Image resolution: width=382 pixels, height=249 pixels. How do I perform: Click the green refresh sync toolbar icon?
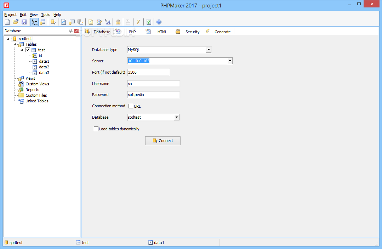149,22
